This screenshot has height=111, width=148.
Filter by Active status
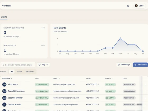tap(19, 72)
